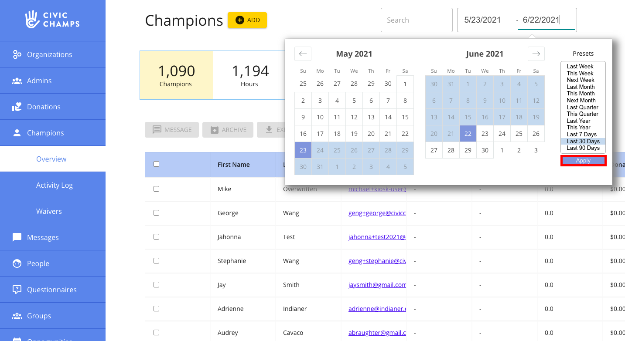Click the Organizations sidebar icon

17,54
